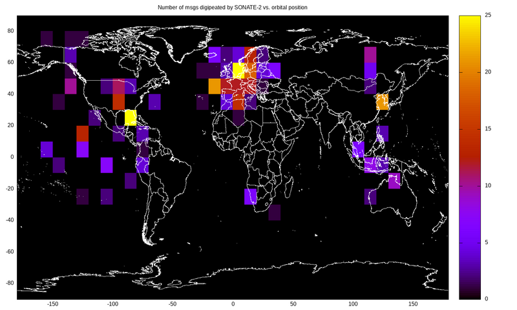Click the orange cell near Korea and eastern China
Image resolution: width=517 pixels, height=310 pixels.
381,101
